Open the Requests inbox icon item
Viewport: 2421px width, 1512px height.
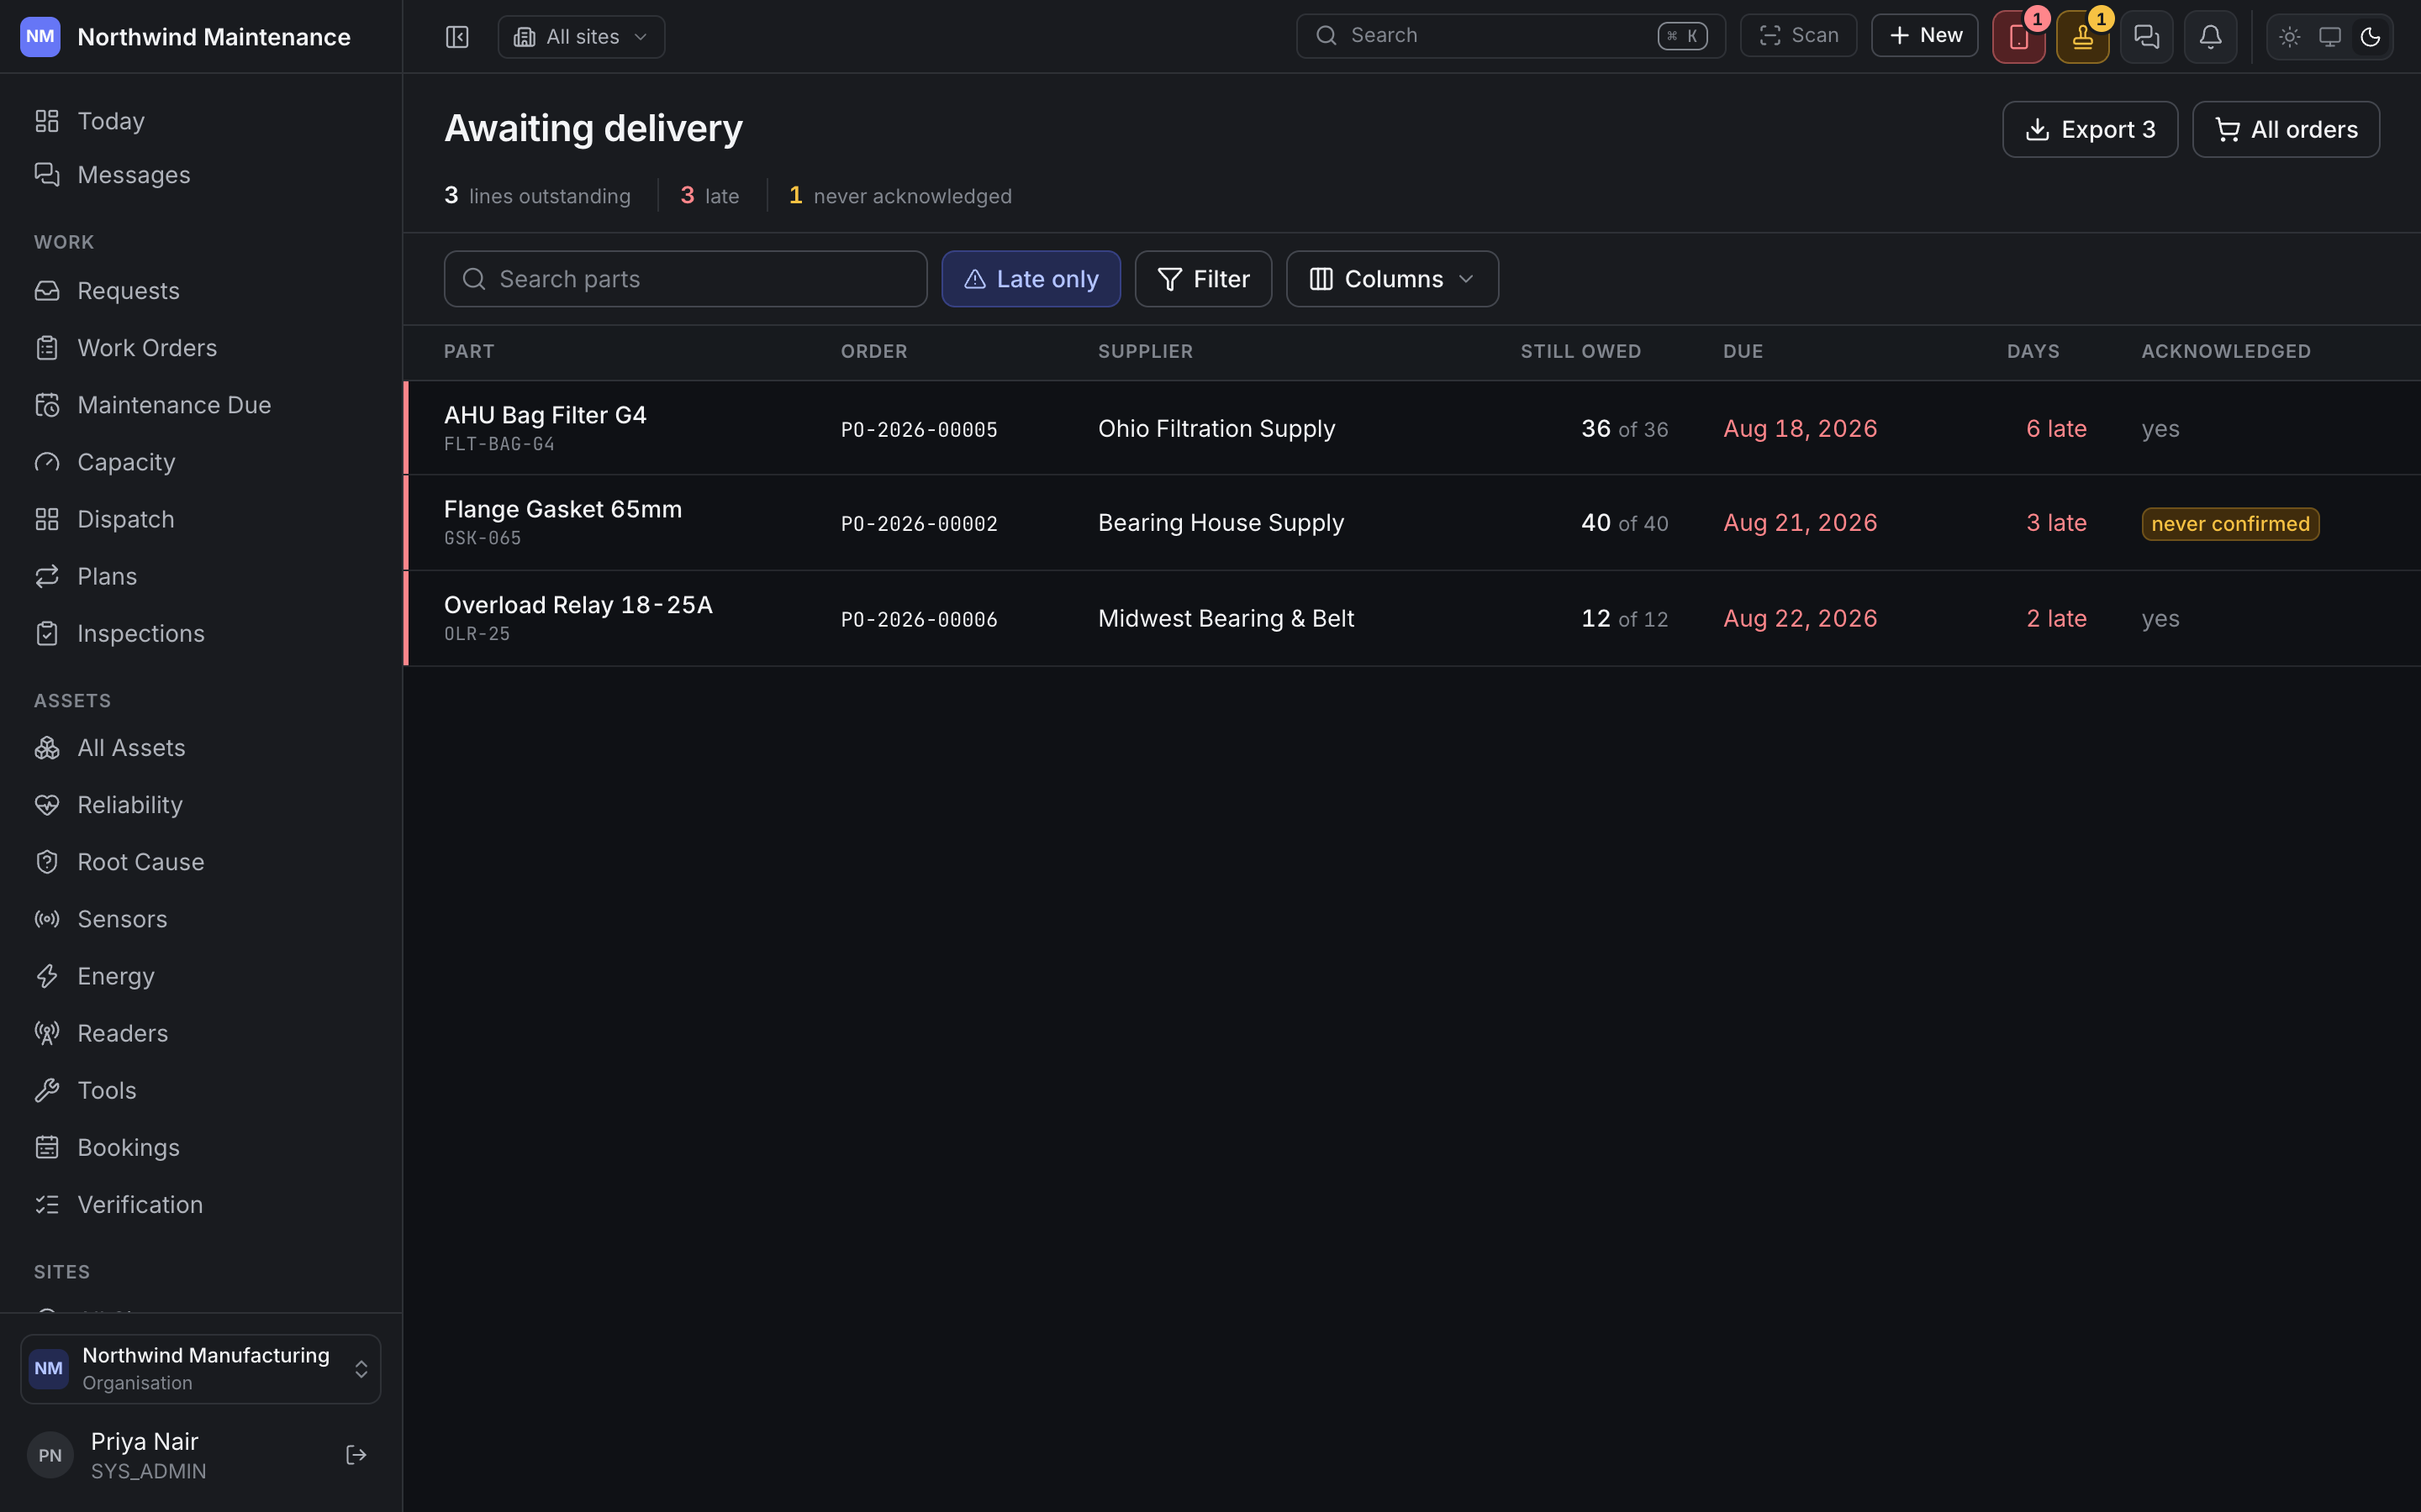click(201, 291)
